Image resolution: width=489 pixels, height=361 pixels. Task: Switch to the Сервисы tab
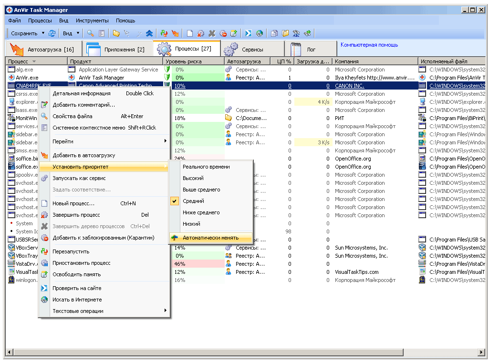[252, 50]
